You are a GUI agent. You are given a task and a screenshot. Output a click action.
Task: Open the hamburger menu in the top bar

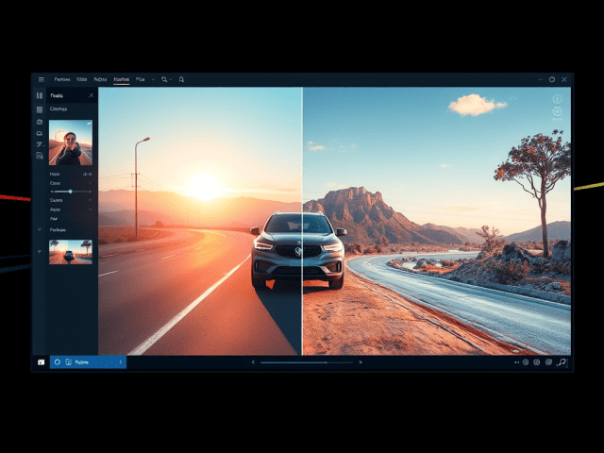coord(42,80)
